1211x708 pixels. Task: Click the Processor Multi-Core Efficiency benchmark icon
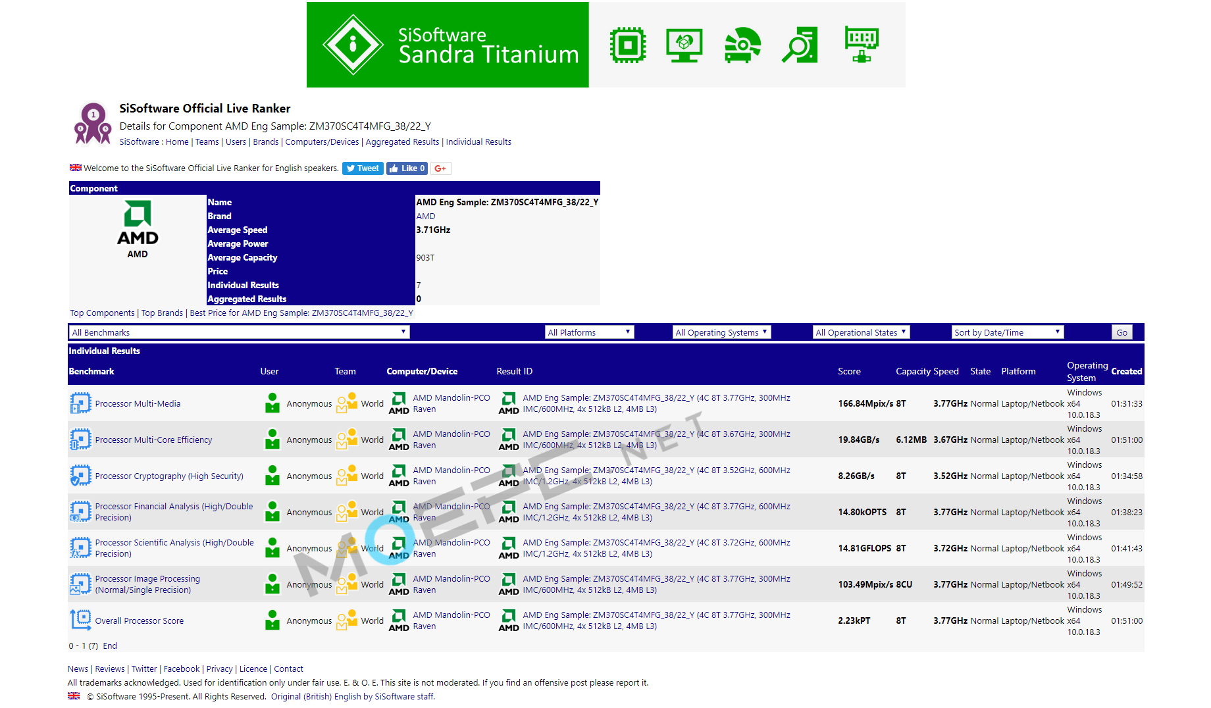click(80, 440)
